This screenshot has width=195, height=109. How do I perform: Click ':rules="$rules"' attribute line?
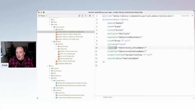click(115, 30)
